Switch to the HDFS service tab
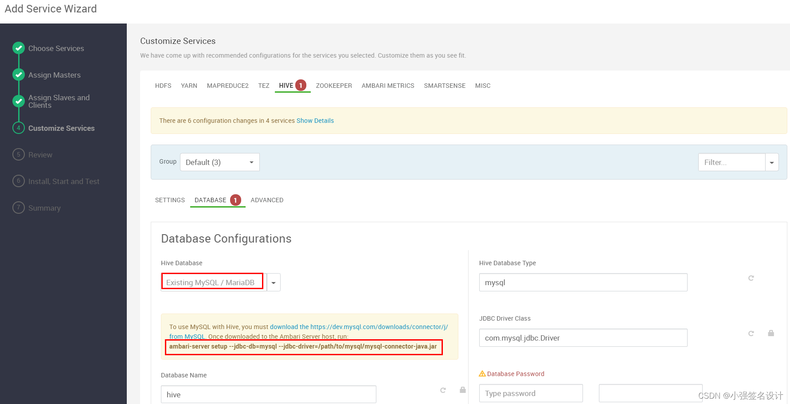Viewport: 790px width, 404px height. [x=163, y=86]
